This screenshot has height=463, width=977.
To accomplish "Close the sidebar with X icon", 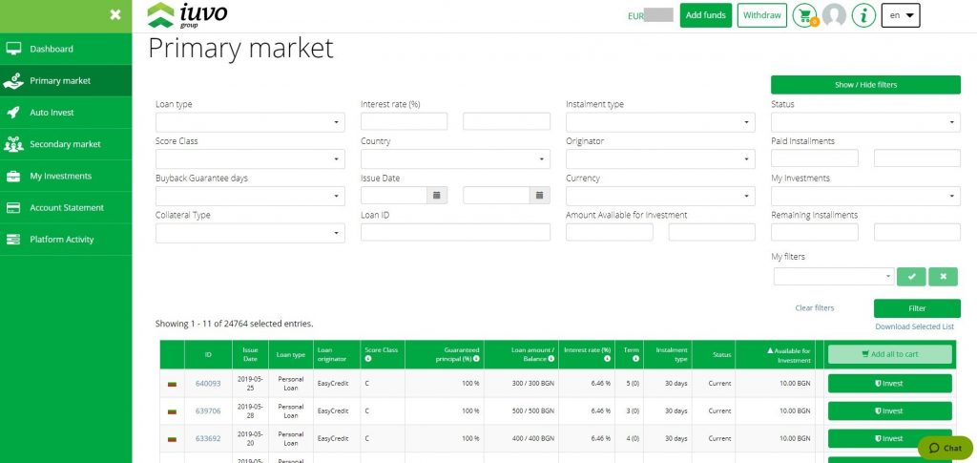I will coord(115,15).
